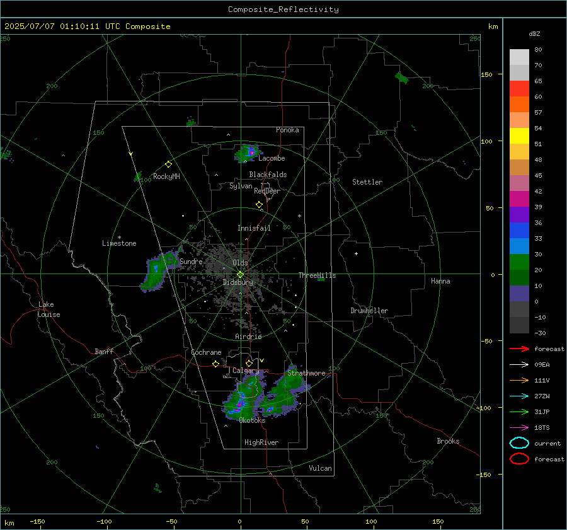Viewport: 567px width, 530px height.
Task: Click the 10 dBZ purple legend swatch
Action: coord(519,293)
